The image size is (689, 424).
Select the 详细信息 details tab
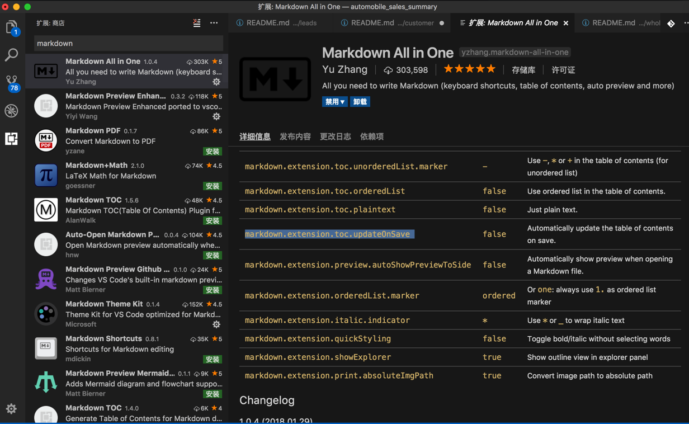pos(255,136)
